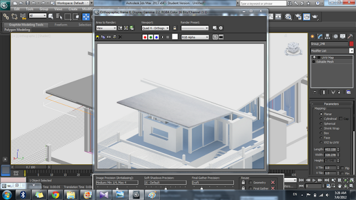Screen dimensions: 356x200
Task: Switch to the Freeform ribbon tab
Action: [61, 24]
